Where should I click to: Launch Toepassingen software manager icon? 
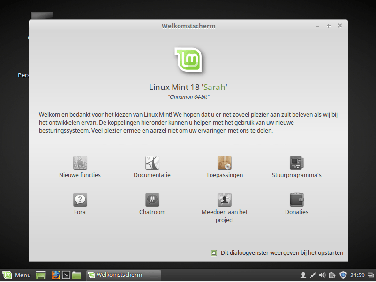pyautogui.click(x=225, y=163)
